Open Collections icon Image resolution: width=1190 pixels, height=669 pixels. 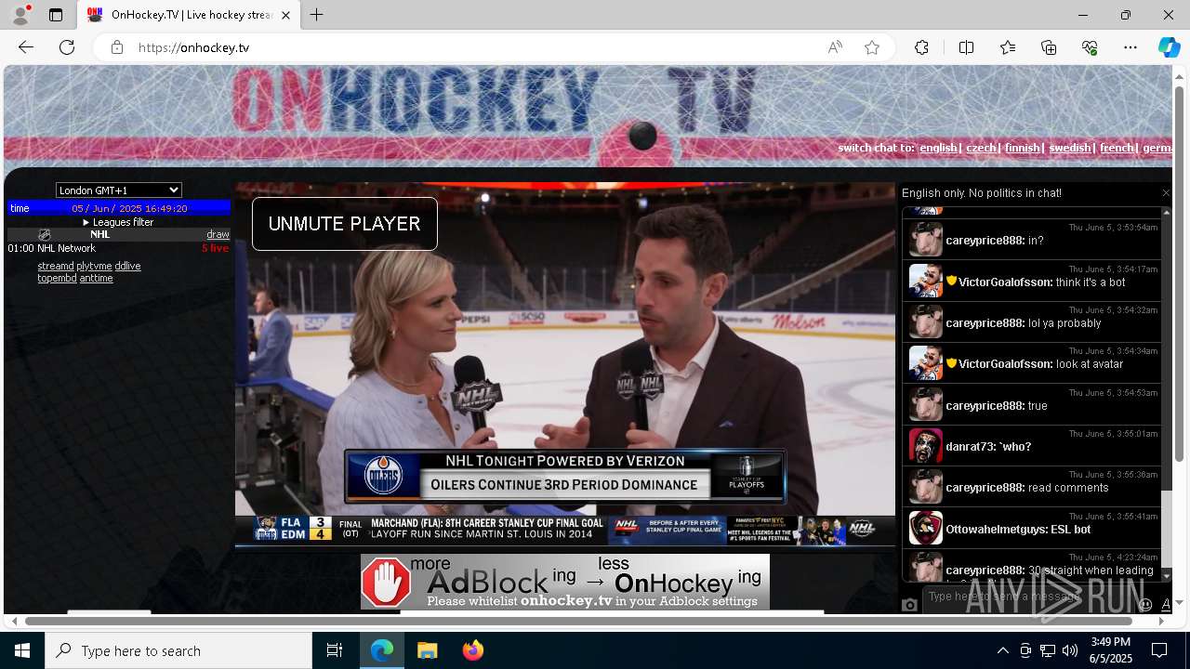pyautogui.click(x=1049, y=47)
